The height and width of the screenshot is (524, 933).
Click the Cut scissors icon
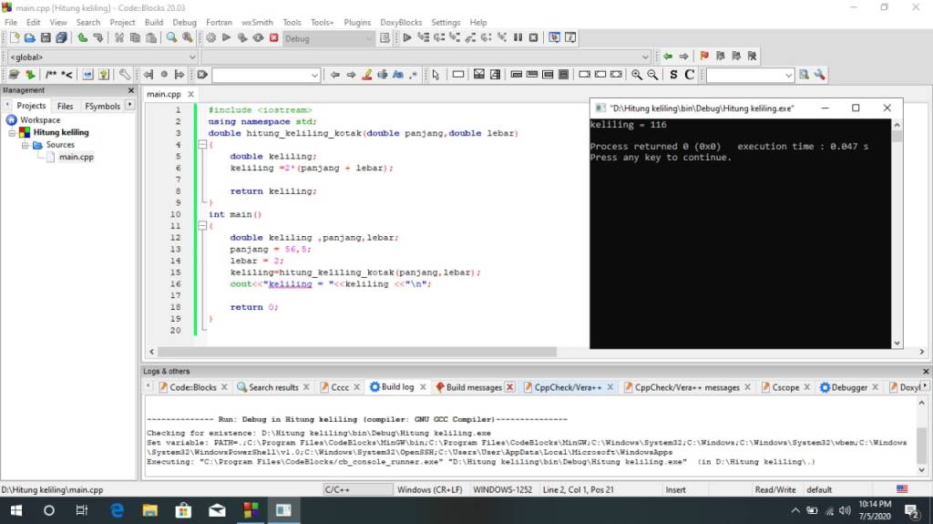[x=118, y=38]
